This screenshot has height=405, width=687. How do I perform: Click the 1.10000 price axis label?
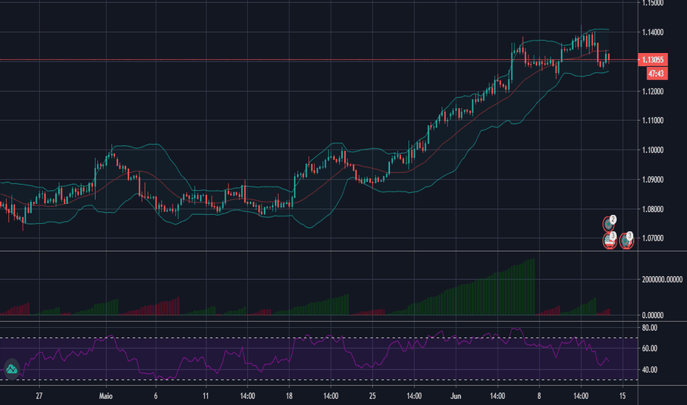coord(653,150)
